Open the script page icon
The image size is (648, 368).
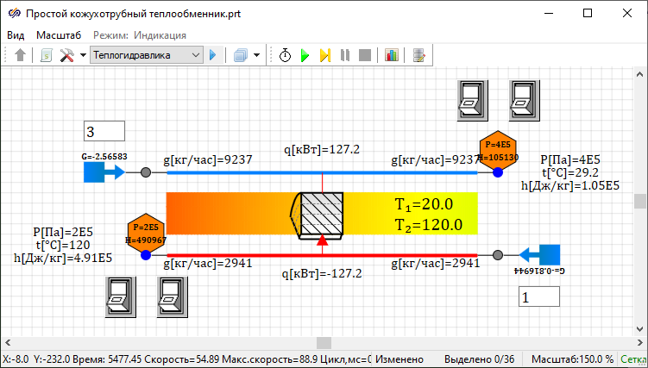tap(46, 55)
